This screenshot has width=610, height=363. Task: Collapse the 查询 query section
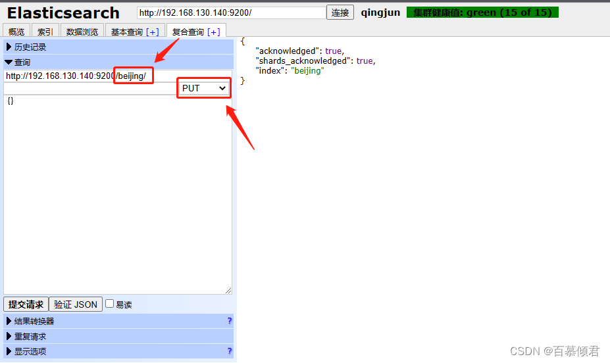click(x=118, y=62)
